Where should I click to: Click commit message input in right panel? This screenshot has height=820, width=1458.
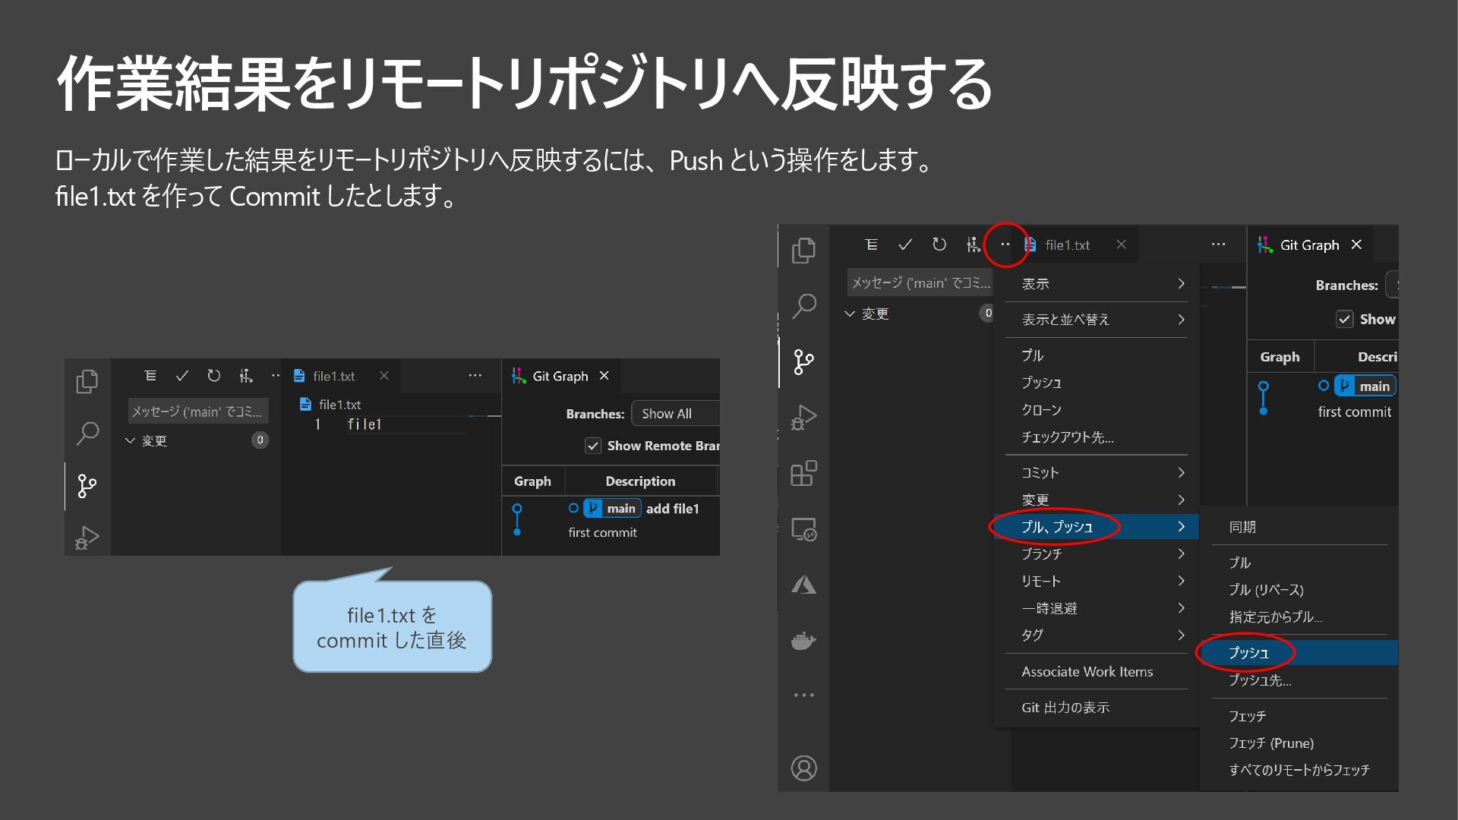click(x=920, y=282)
